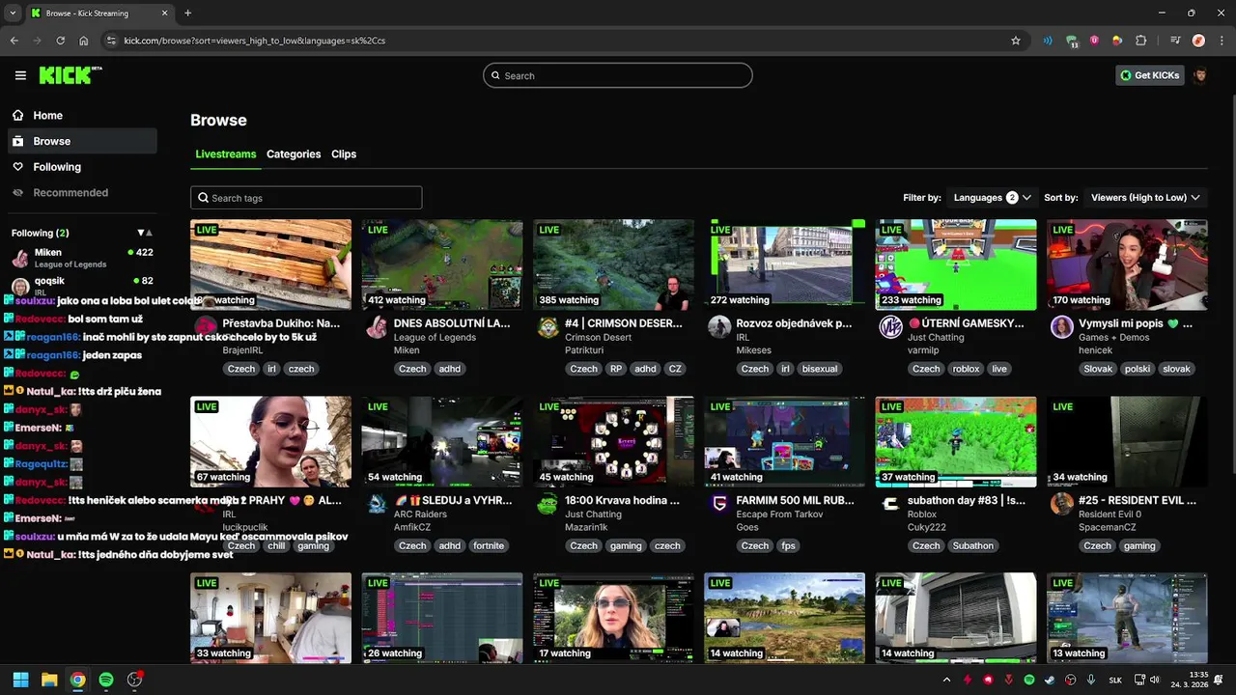Click varmilp's streamer avatar

[x=890, y=327]
